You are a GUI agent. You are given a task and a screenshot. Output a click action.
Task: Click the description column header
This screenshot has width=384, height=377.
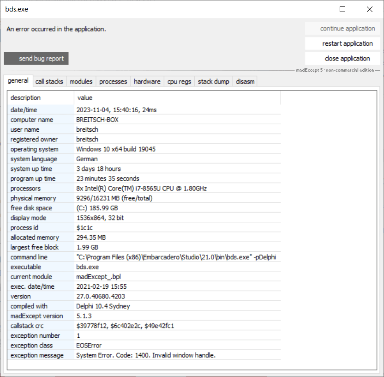[41, 97]
